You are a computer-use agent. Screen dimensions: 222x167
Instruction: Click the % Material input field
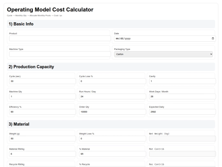click(112, 154)
